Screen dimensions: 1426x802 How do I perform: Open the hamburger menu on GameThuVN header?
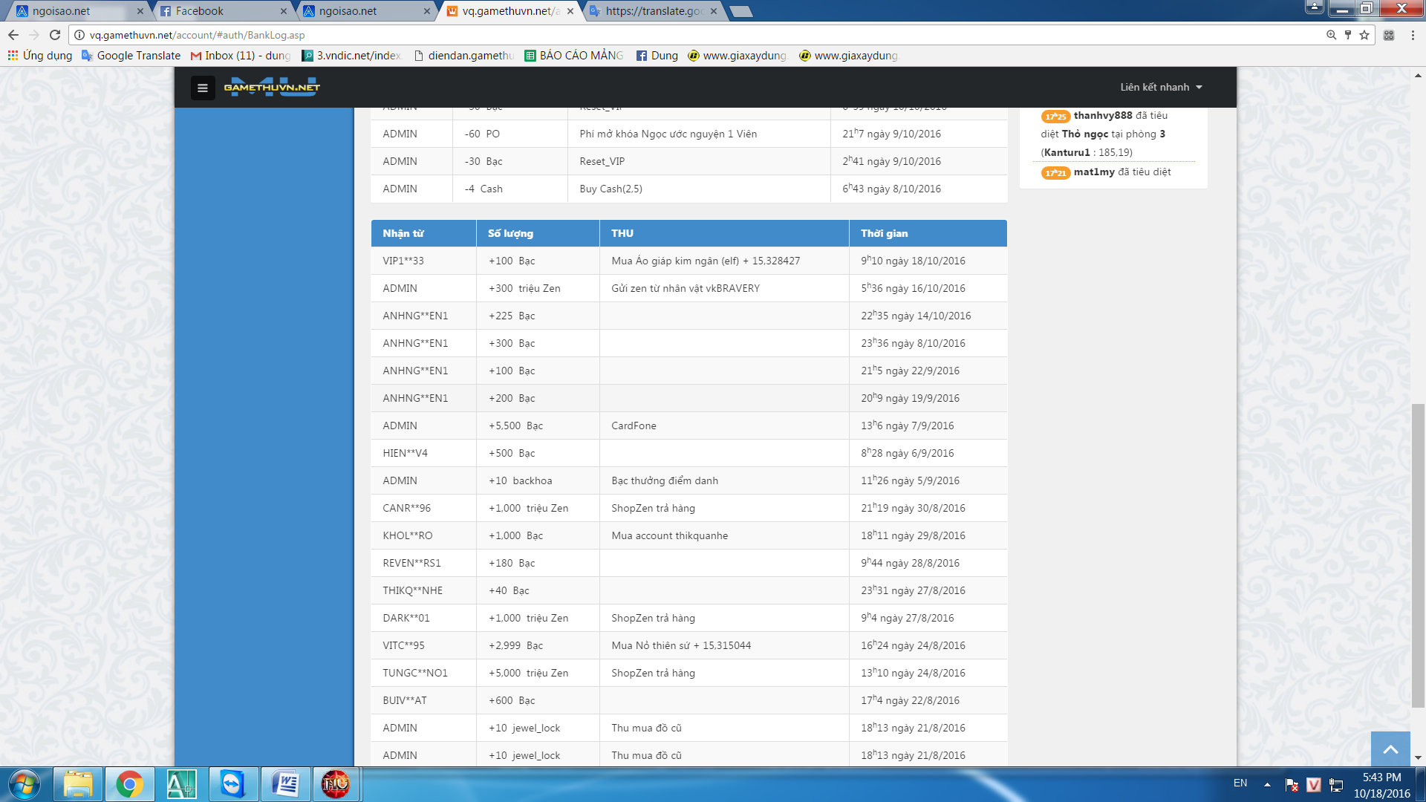[202, 88]
